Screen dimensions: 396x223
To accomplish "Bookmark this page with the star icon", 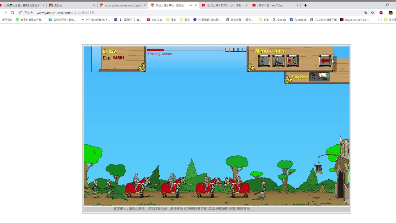I will [373, 13].
